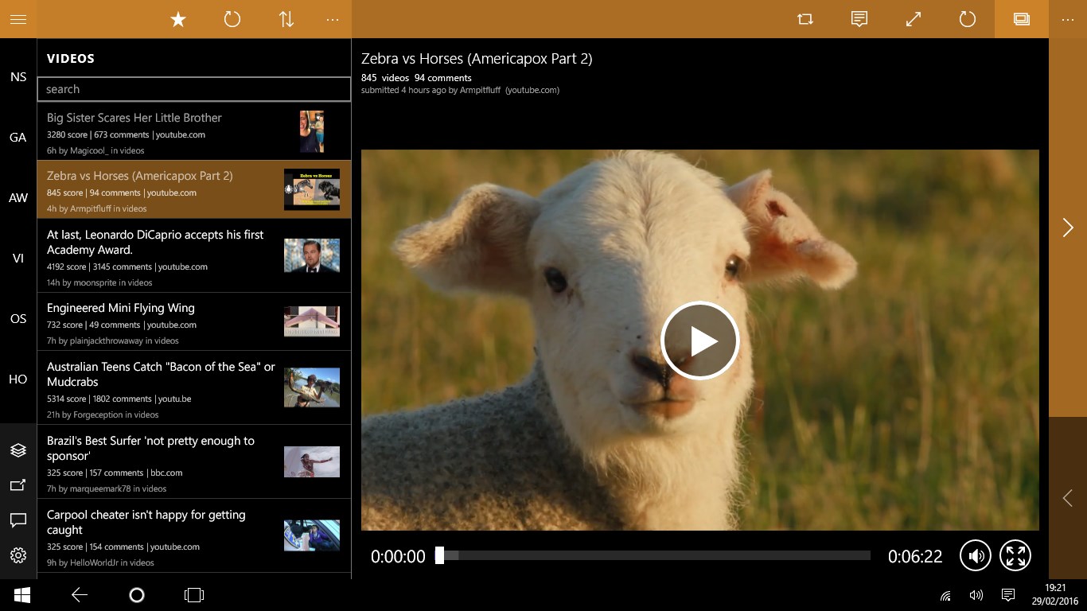The image size is (1087, 611).
Task: Open Task View in taskbar
Action: [x=194, y=595]
